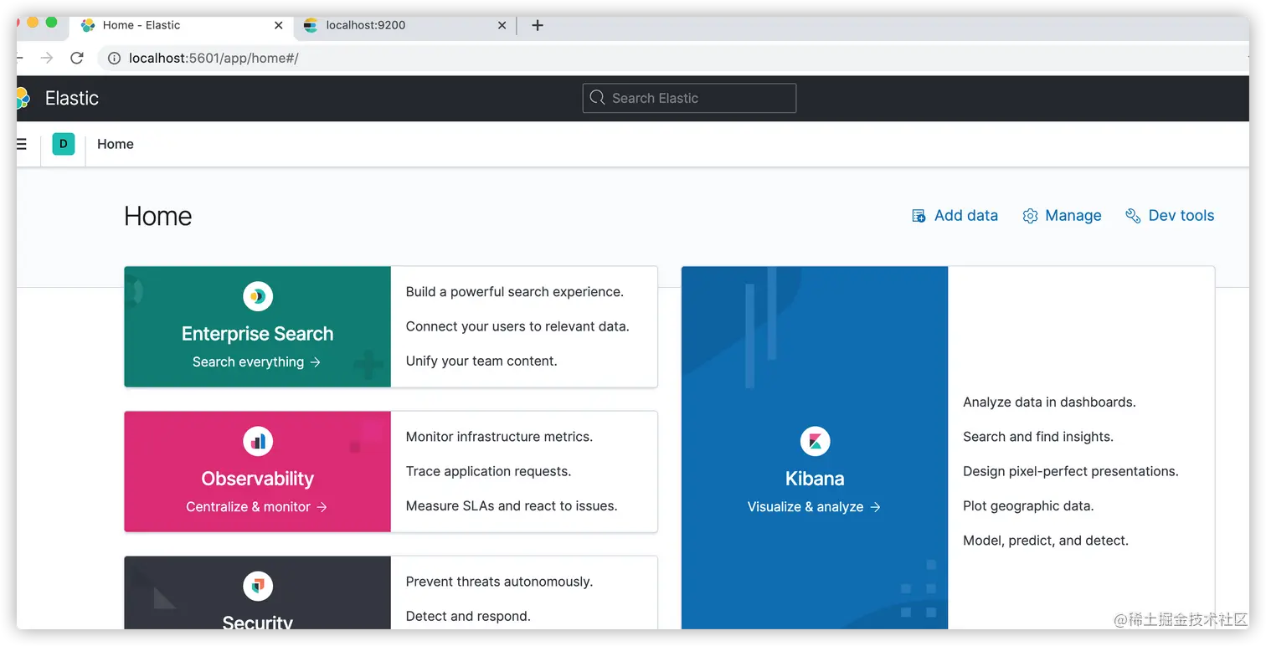Open the hamburger navigation menu
This screenshot has width=1266, height=646.
pyautogui.click(x=21, y=144)
